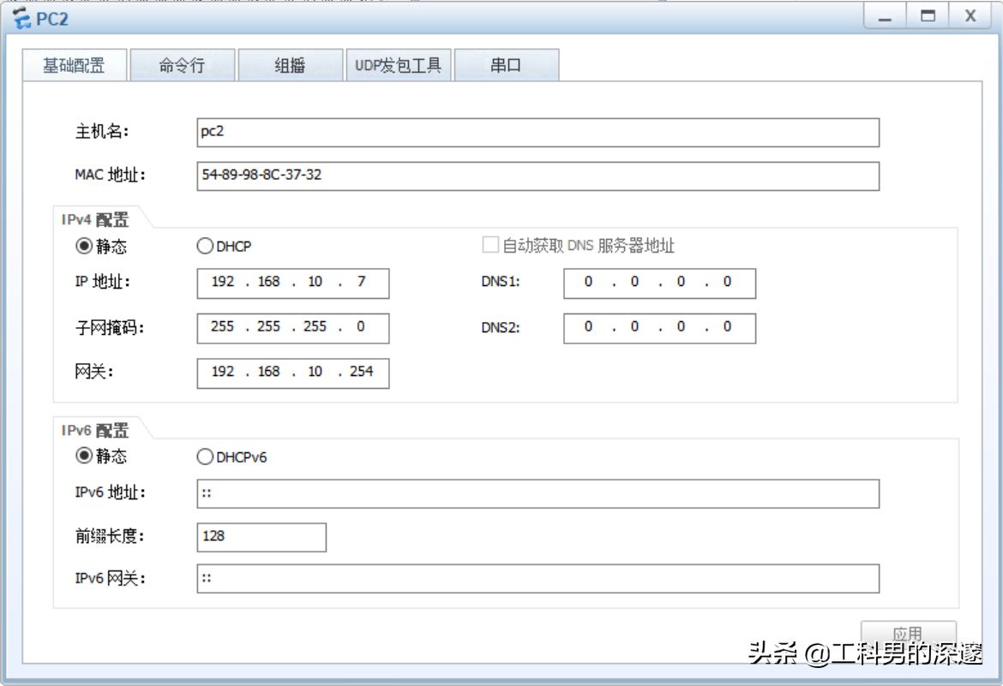Click the DNS1 address field

pyautogui.click(x=659, y=283)
